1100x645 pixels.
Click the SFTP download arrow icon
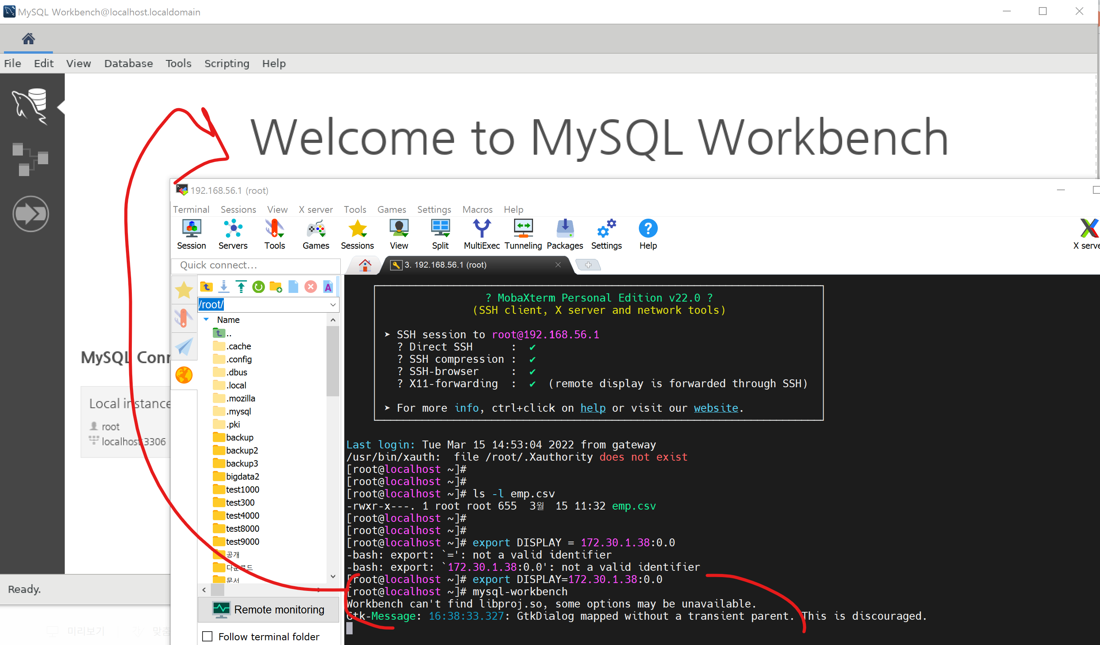224,287
